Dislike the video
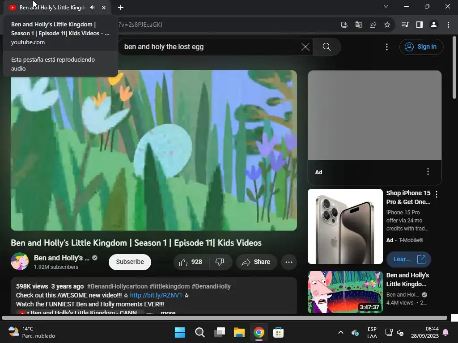The height and width of the screenshot is (343, 458). coord(220,262)
